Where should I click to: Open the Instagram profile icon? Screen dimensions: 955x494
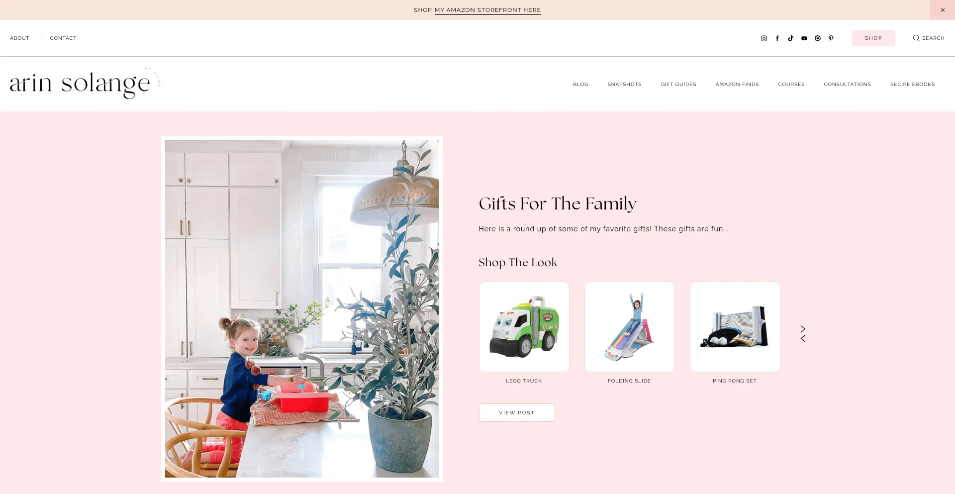pyautogui.click(x=764, y=38)
